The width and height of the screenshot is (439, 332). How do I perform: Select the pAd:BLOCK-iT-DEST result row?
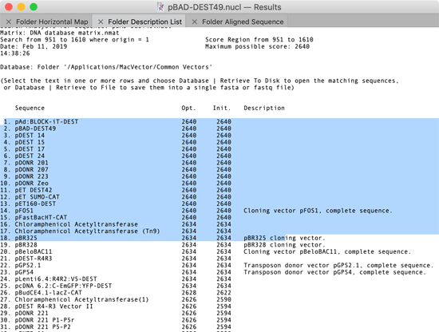coord(219,122)
